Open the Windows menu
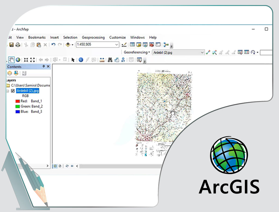This screenshot has height=212, width=279. (x=137, y=37)
